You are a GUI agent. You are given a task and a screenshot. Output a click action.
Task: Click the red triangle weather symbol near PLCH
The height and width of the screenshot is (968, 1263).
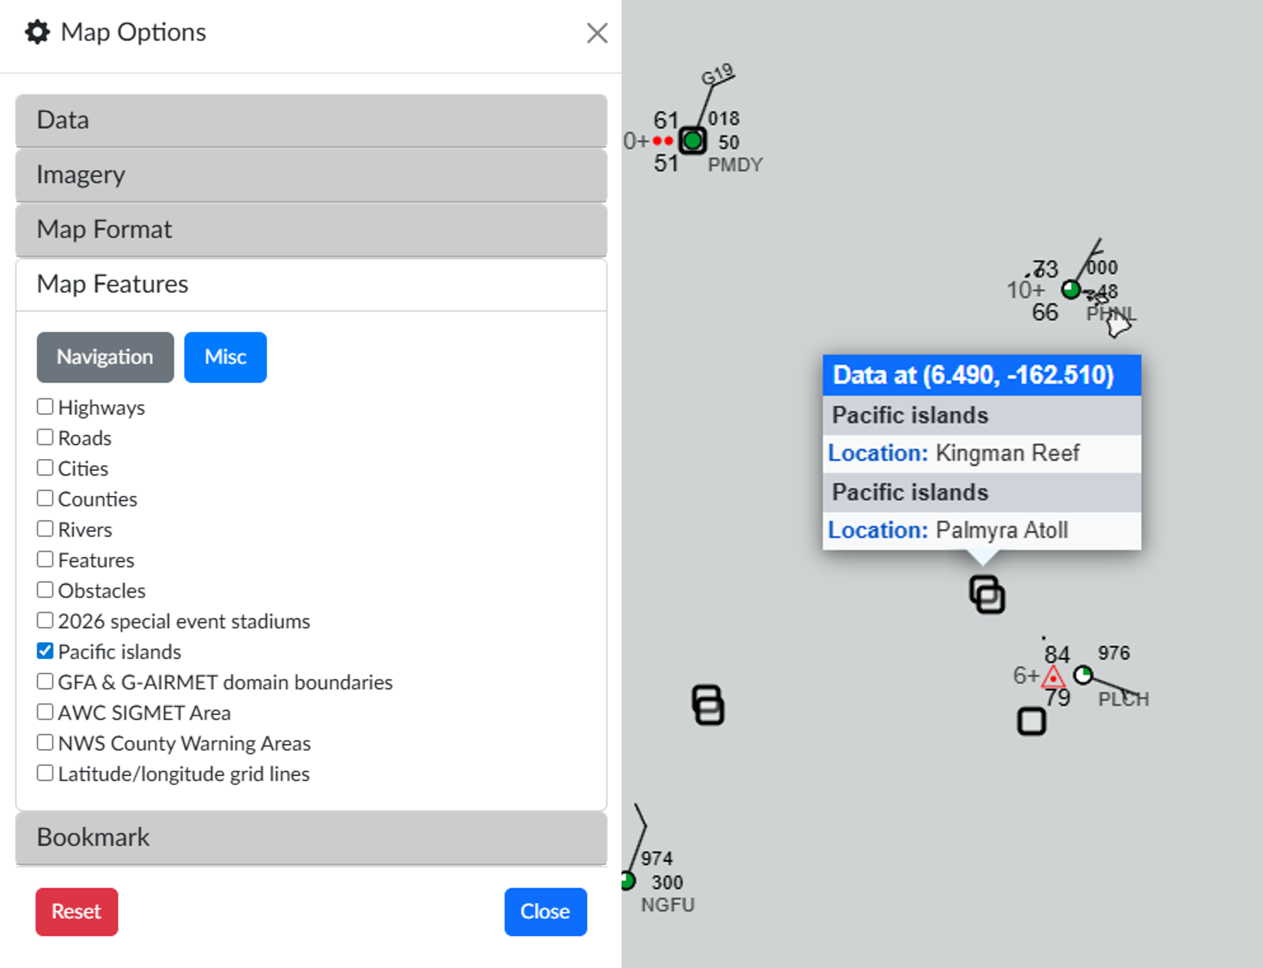tap(1053, 678)
